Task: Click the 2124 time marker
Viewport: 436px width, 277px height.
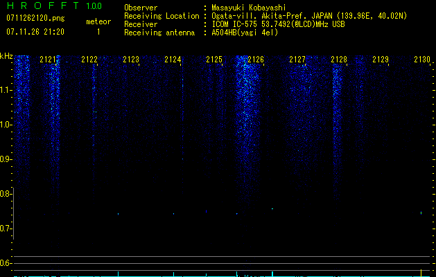Action: 173,60
